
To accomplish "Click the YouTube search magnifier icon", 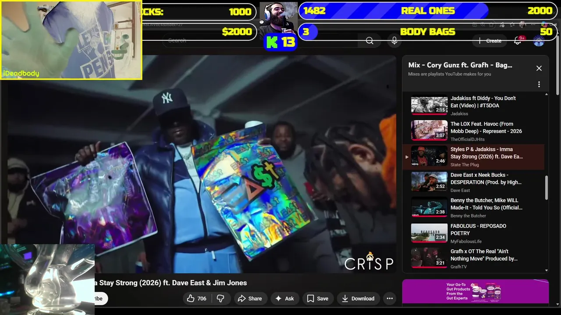I will [369, 41].
